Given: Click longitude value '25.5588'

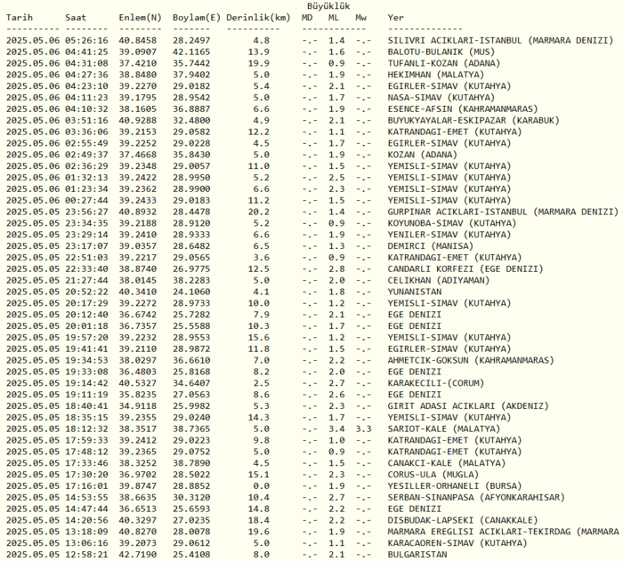Looking at the screenshot, I should click(191, 326).
